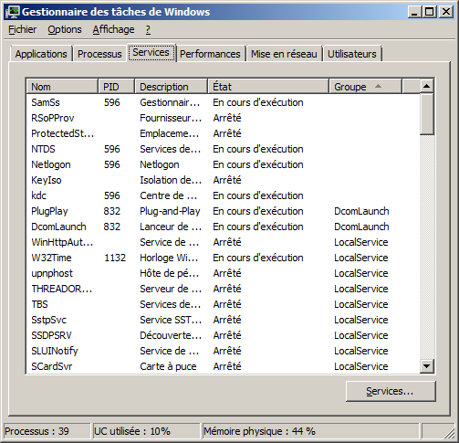Click the Task Manager title bar icon
459x443 pixels.
(x=13, y=12)
